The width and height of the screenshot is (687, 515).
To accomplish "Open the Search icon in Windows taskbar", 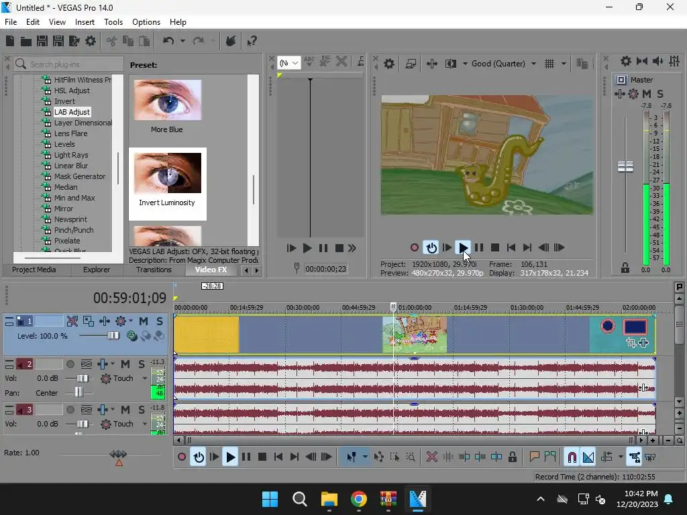I will pyautogui.click(x=300, y=499).
